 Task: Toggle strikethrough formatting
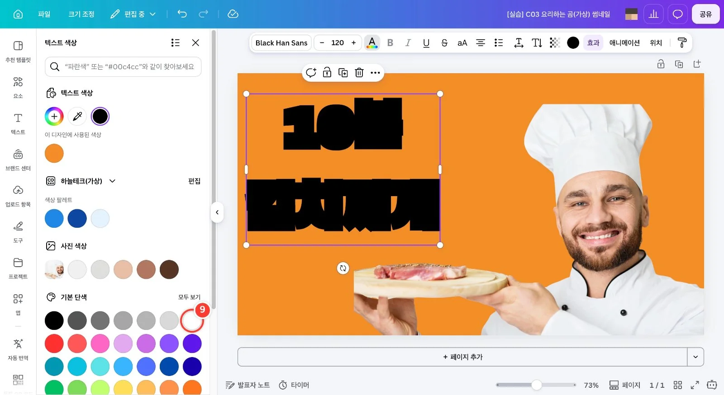444,42
